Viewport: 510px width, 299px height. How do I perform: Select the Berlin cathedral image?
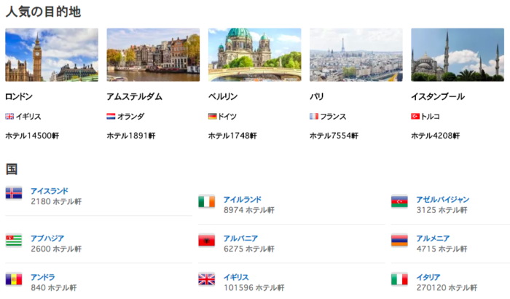254,55
